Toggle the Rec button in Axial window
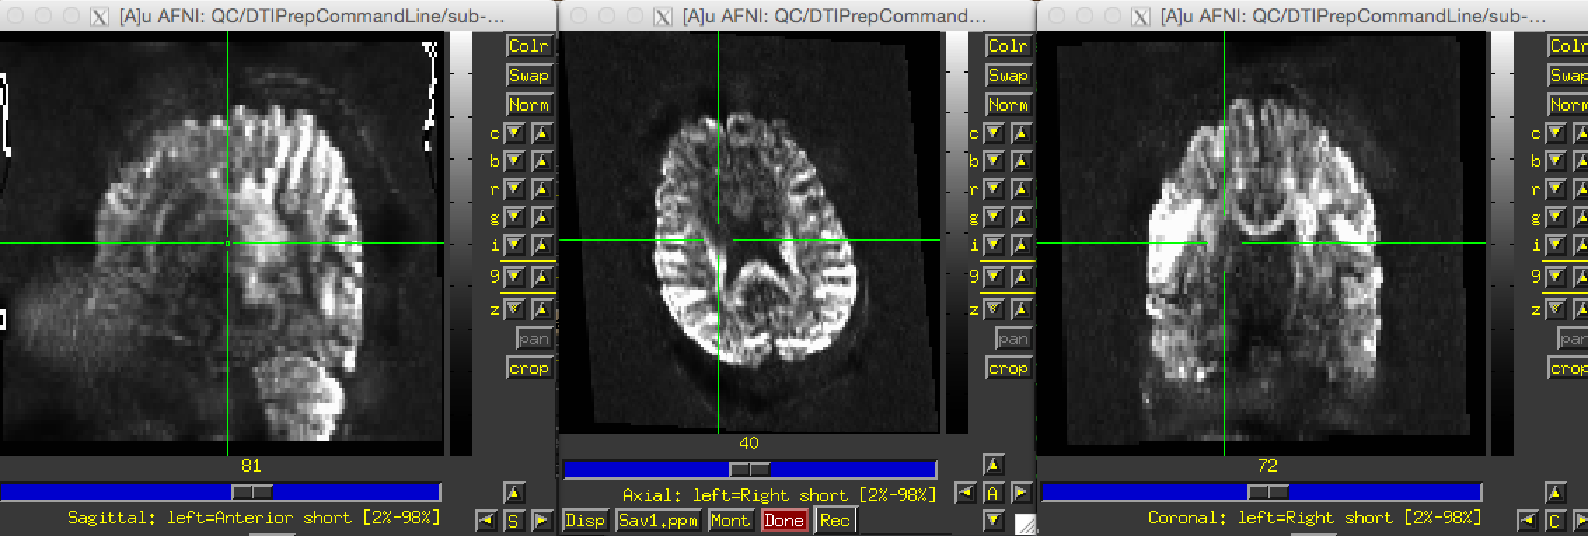The height and width of the screenshot is (536, 1588). (835, 521)
